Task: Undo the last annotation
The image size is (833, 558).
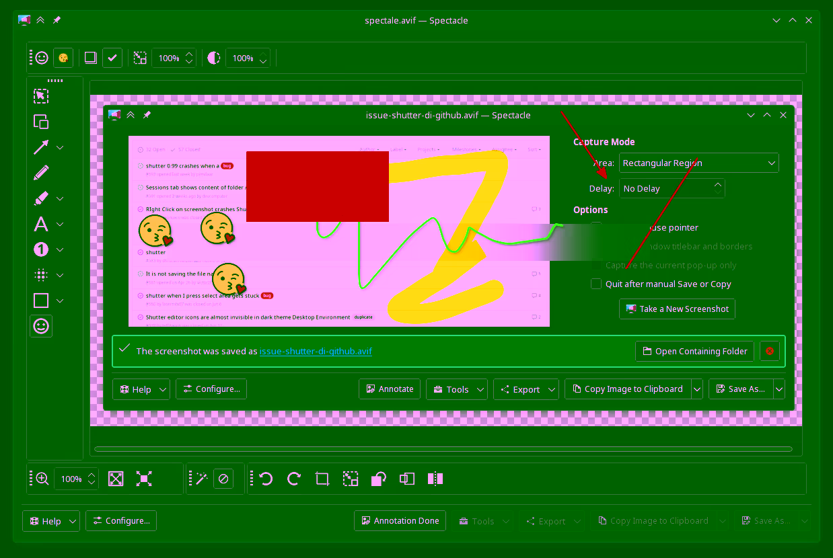Action: (266, 479)
